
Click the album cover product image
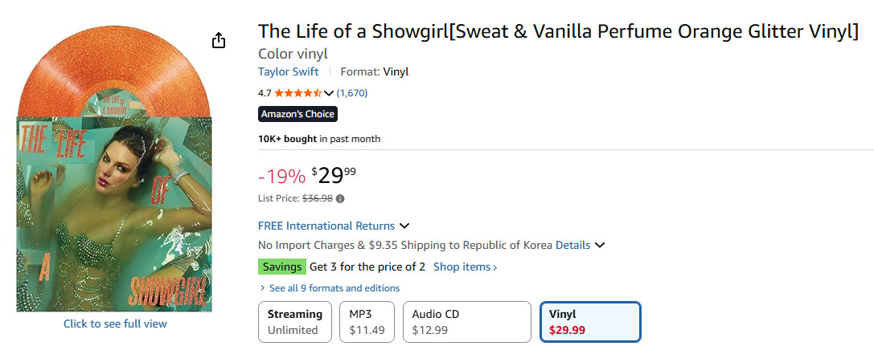click(114, 213)
